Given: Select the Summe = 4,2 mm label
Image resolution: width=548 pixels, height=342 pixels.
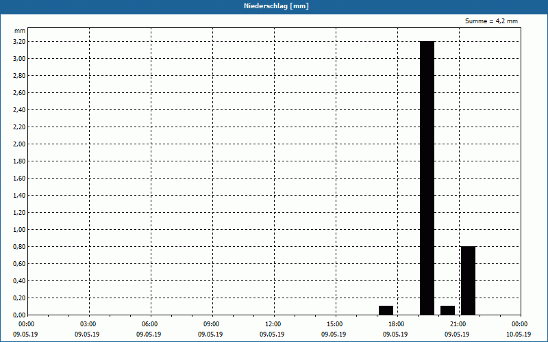Looking at the screenshot, I should (x=491, y=21).
